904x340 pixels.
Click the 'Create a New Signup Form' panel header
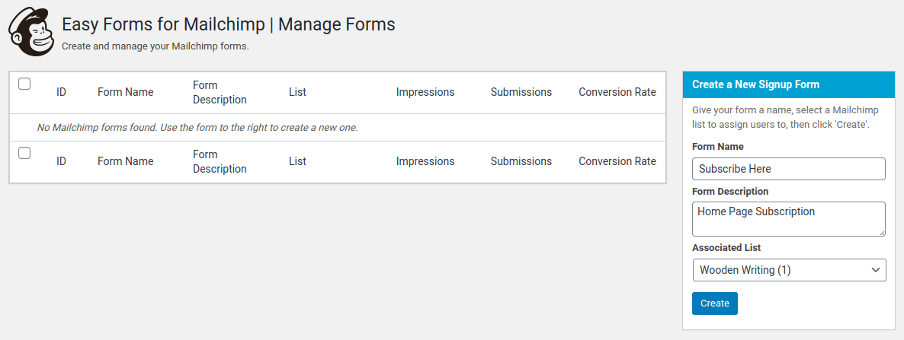click(789, 84)
